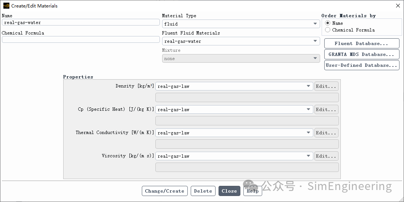The width and height of the screenshot is (404, 202).
Task: Open Help for this dialog
Action: [252, 191]
